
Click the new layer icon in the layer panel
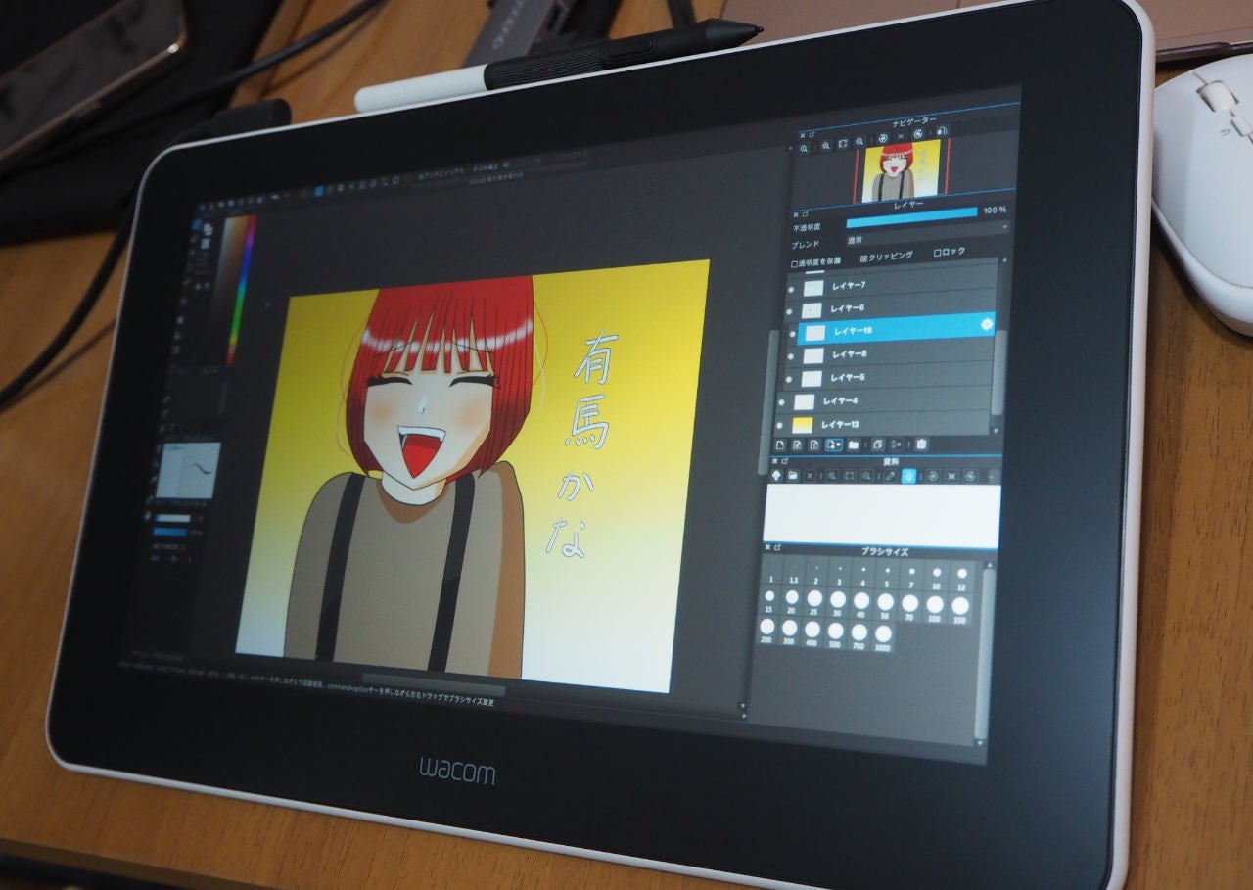[779, 445]
